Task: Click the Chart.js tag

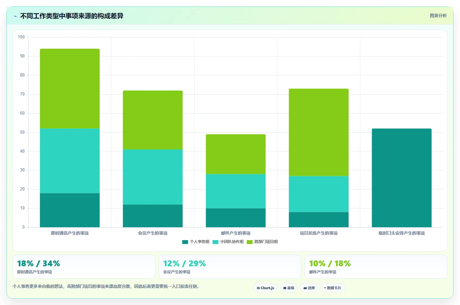Action: point(265,288)
